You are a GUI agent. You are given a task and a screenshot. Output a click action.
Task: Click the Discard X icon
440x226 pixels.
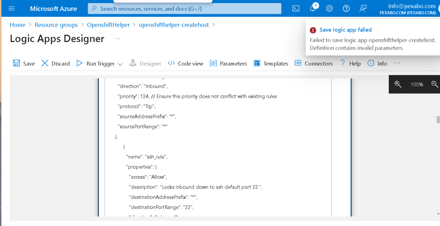(45, 63)
